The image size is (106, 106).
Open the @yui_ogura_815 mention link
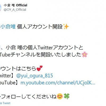(35, 76)
